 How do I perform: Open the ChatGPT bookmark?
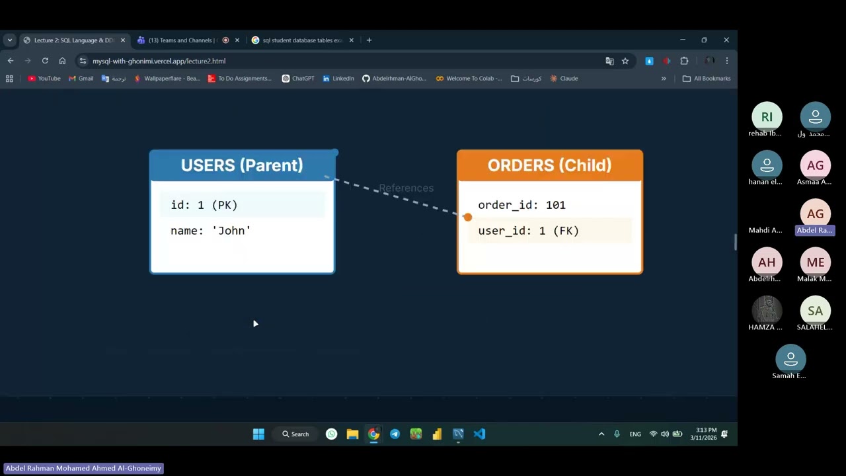298,79
